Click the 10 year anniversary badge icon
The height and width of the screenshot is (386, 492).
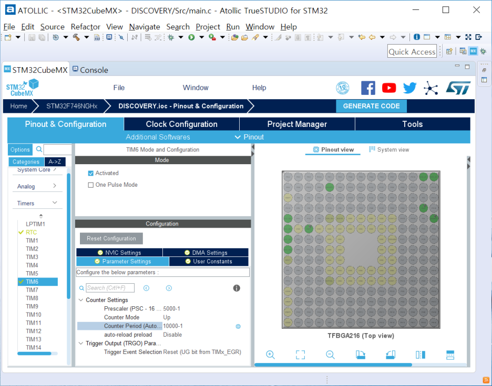point(342,88)
